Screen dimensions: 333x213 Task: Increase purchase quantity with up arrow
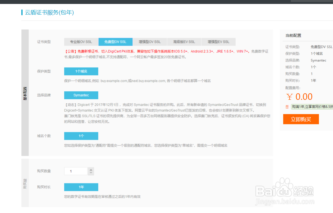point(91,170)
